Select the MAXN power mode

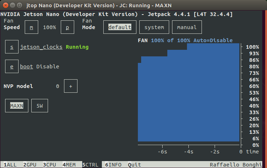point(17,106)
